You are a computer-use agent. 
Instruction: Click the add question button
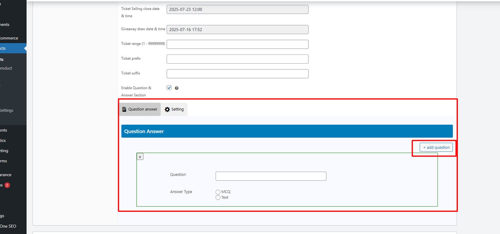pyautogui.click(x=436, y=147)
